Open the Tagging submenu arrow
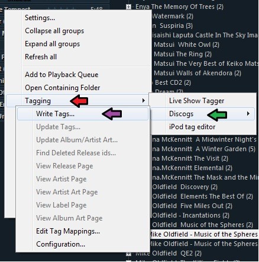 click(144, 101)
